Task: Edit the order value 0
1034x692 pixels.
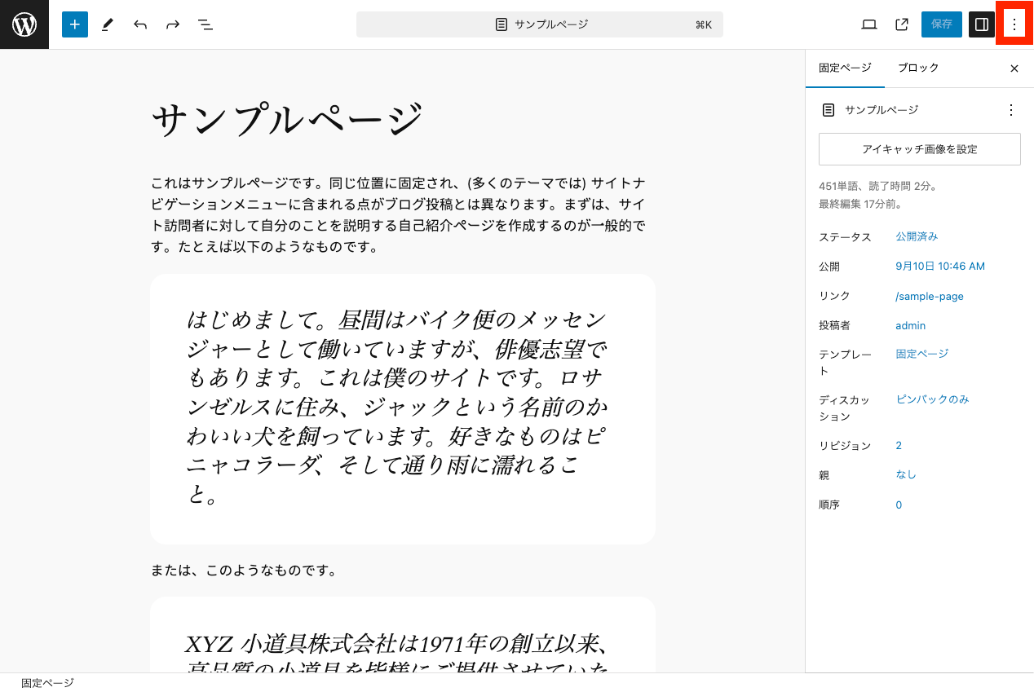Action: pos(899,505)
